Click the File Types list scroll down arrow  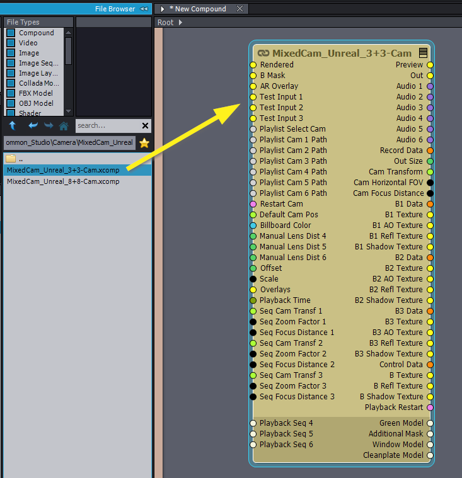click(68, 111)
